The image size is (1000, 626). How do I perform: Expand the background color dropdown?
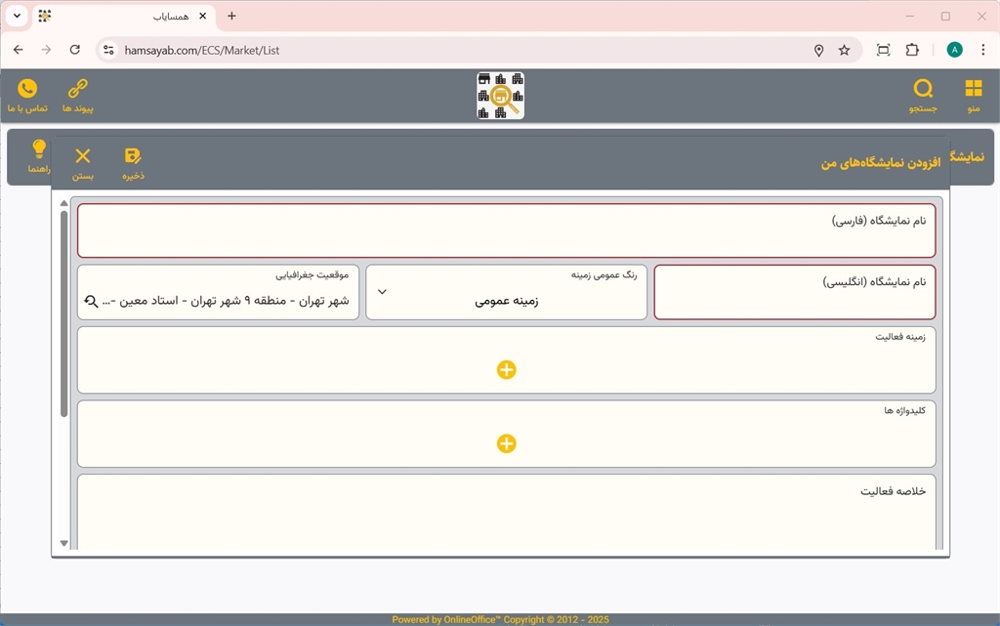tap(382, 292)
